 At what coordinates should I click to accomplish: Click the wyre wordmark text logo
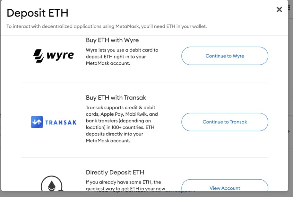coord(60,55)
